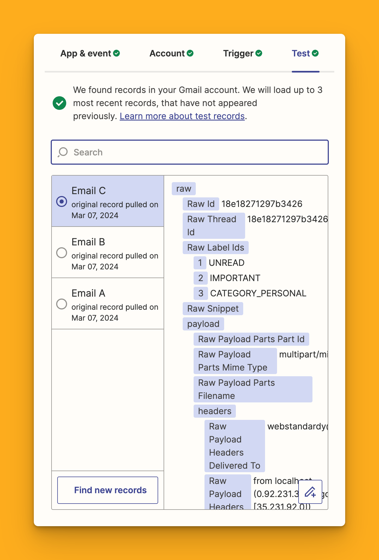The height and width of the screenshot is (560, 379).
Task: Go to the Trigger tab
Action: pos(243,53)
